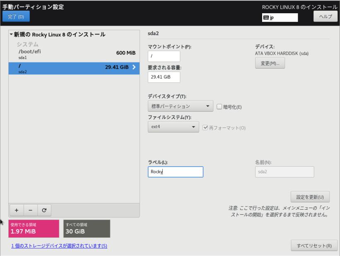Open the デバイスタイプ dropdown (標準パーティション)
Viewport: 340px width, 256px height.
pos(181,106)
